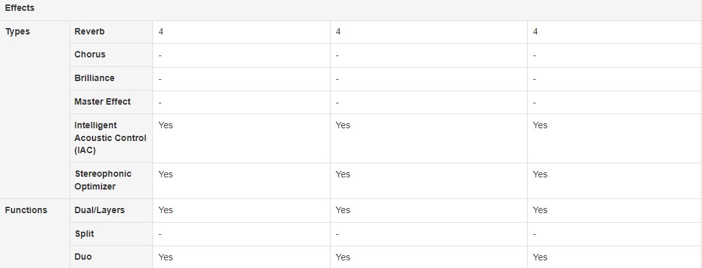702x268 pixels.
Task: Click the Stereophonic Optimizer label
Action: point(103,180)
